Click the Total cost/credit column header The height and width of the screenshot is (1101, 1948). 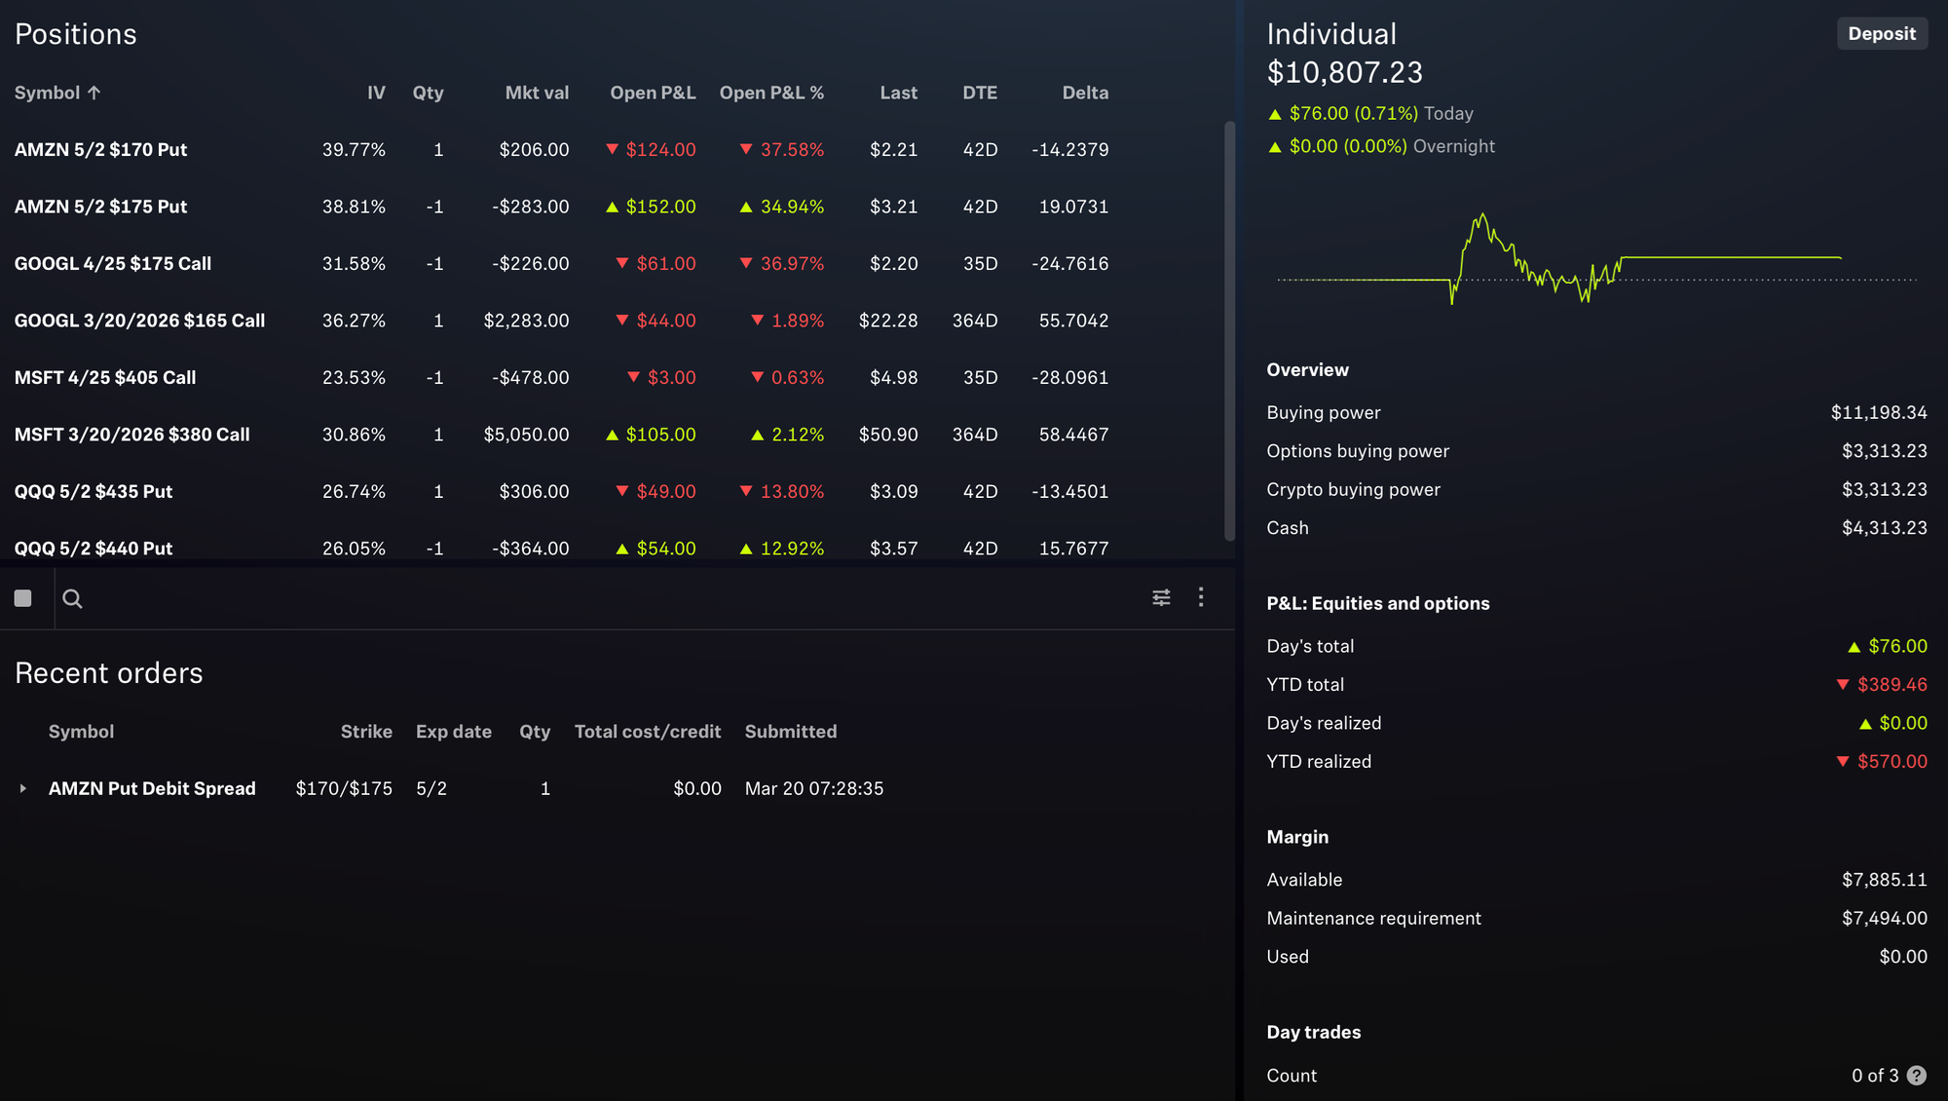648,732
